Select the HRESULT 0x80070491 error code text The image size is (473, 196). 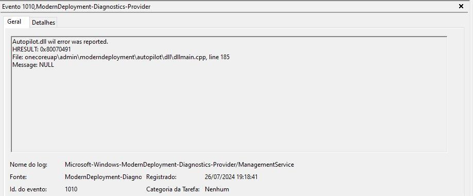point(42,49)
